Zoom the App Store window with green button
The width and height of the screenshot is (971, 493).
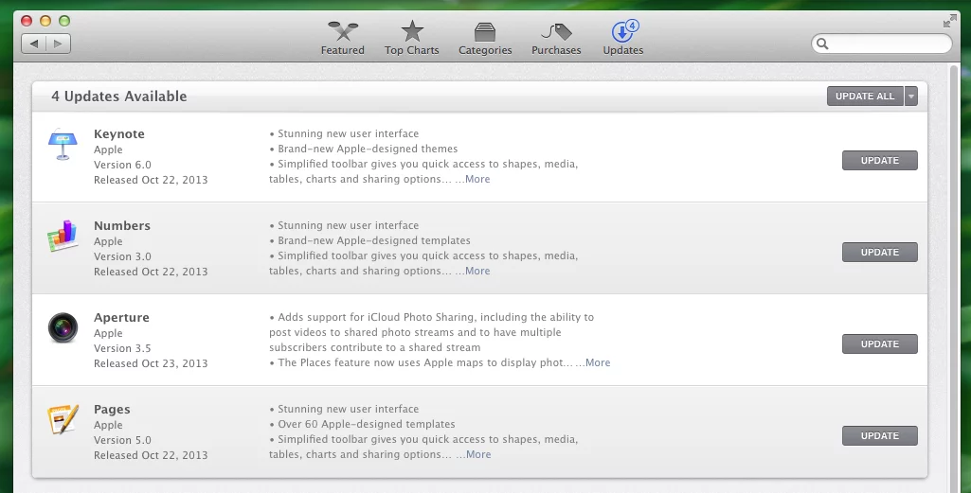64,21
